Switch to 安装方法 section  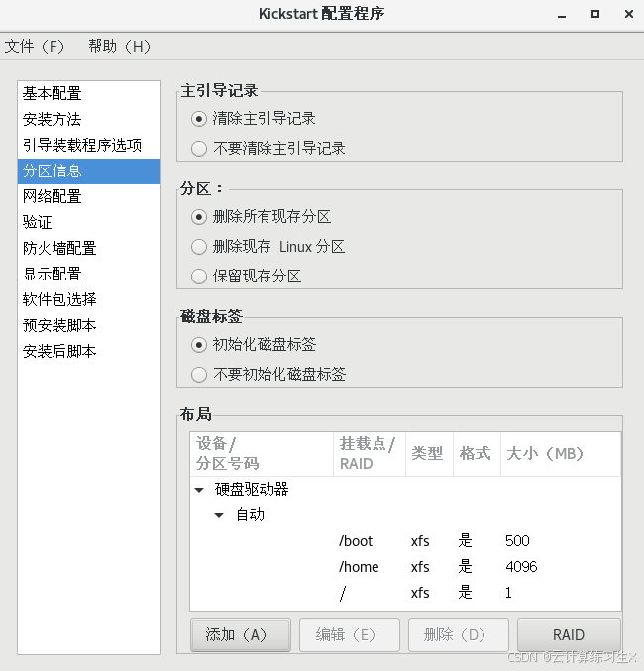[x=88, y=119]
